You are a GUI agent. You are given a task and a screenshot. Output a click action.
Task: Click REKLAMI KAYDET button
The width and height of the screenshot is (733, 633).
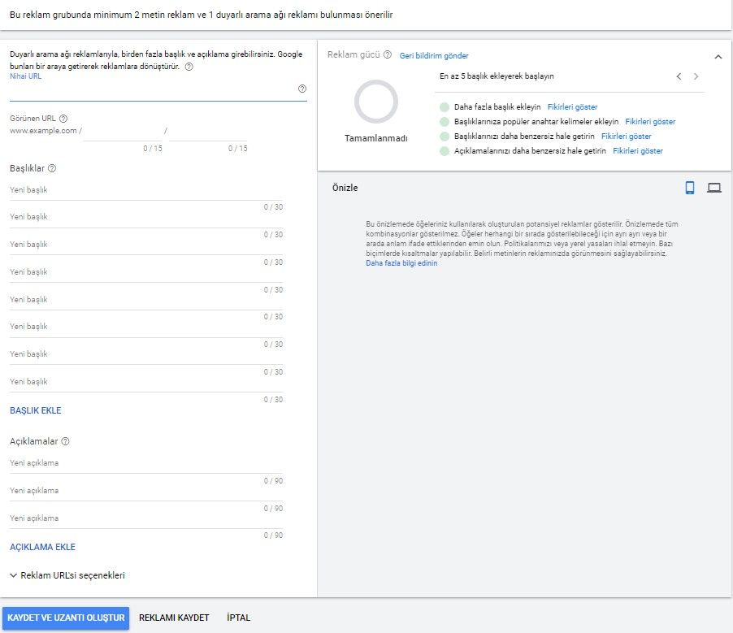coord(174,618)
